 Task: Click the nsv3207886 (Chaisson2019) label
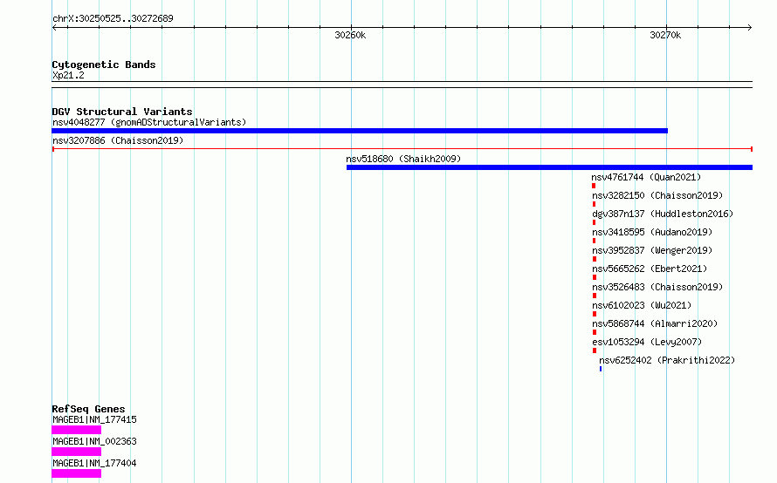tap(118, 140)
